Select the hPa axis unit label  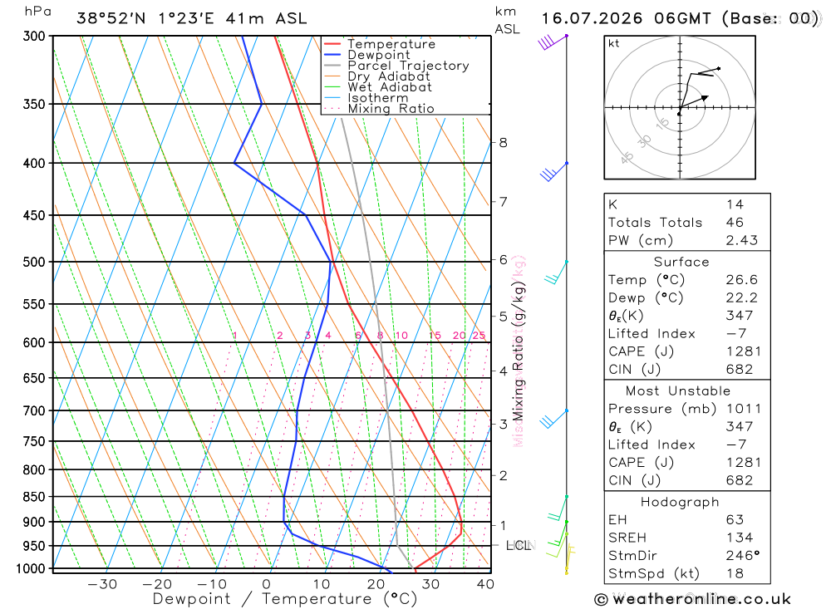coord(37,12)
